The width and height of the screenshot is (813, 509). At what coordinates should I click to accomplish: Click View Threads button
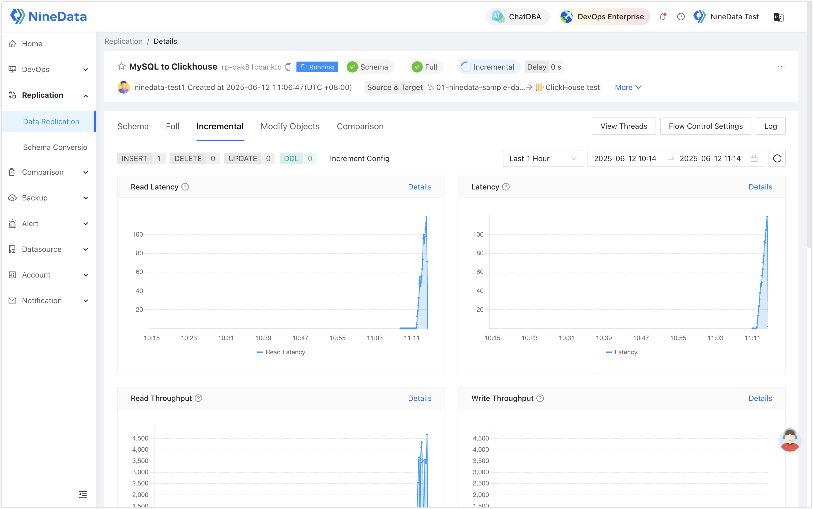pos(623,126)
